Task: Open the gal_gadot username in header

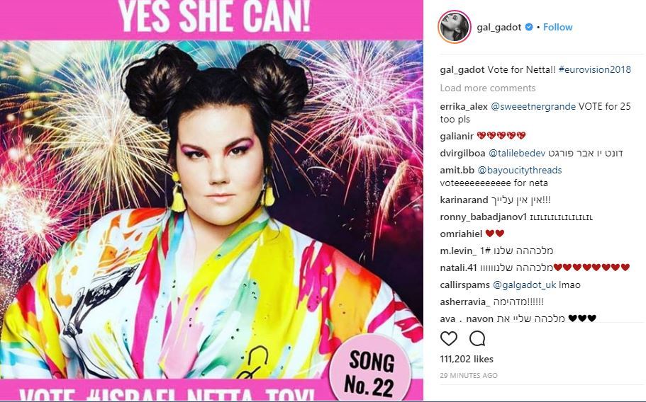Action: pos(499,27)
